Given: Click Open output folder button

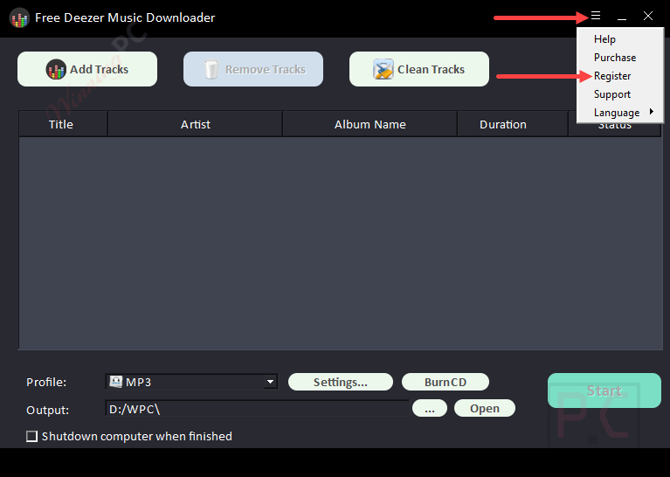Looking at the screenshot, I should 485,408.
